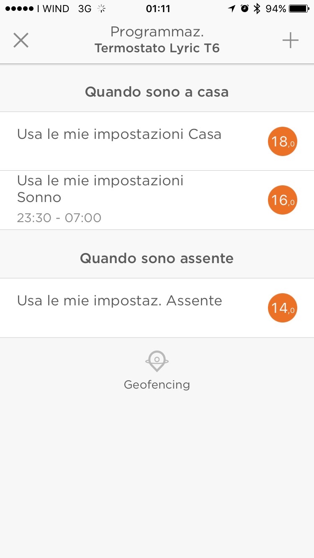Tap the 23:30 - 07:00 sleep time range
Image resolution: width=314 pixels, height=558 pixels.
pyautogui.click(x=59, y=218)
